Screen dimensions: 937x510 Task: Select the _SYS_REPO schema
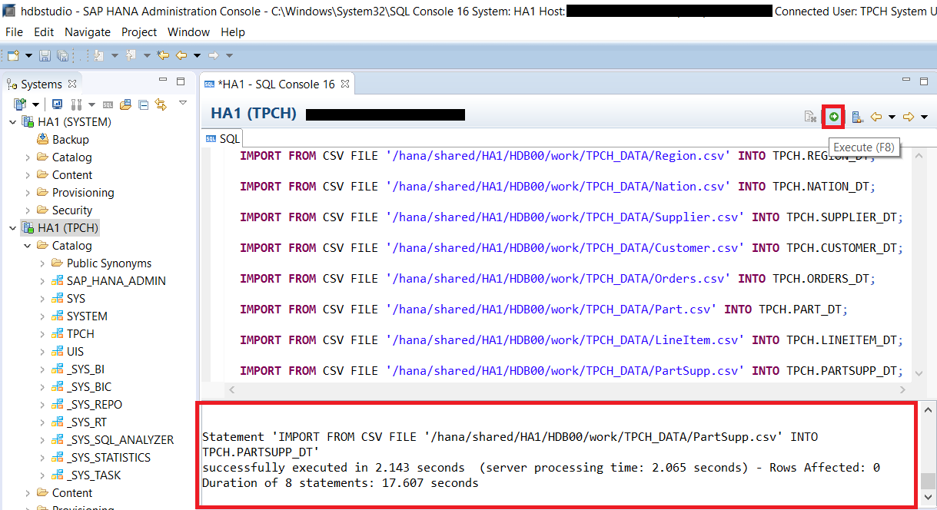click(87, 405)
